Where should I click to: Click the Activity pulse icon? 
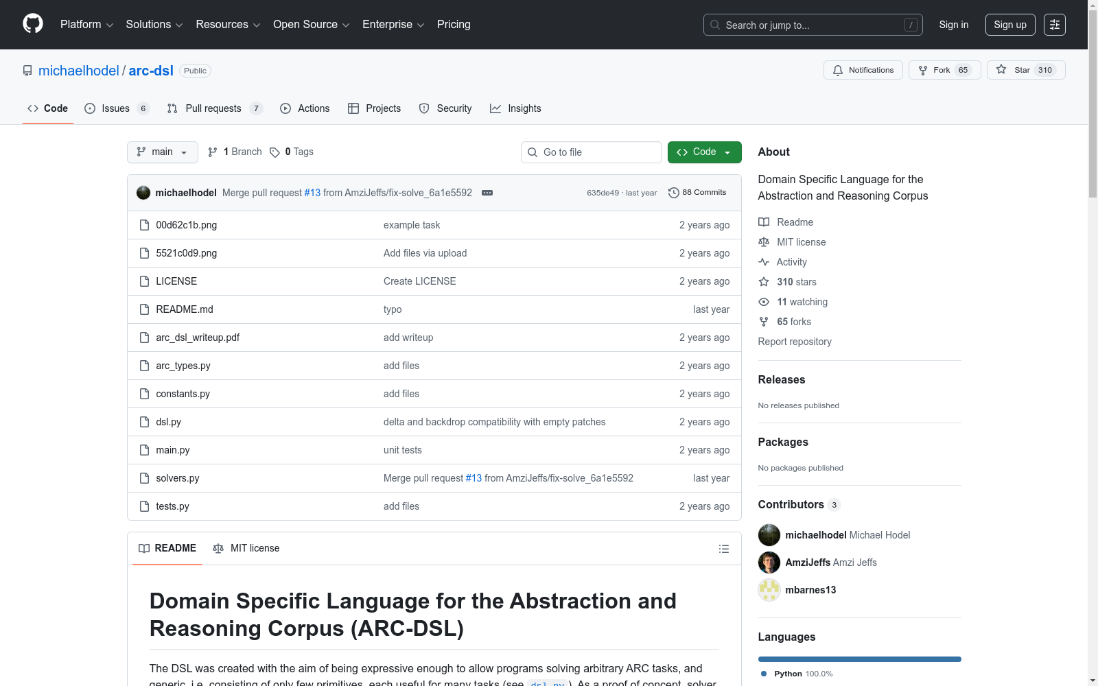(x=764, y=262)
